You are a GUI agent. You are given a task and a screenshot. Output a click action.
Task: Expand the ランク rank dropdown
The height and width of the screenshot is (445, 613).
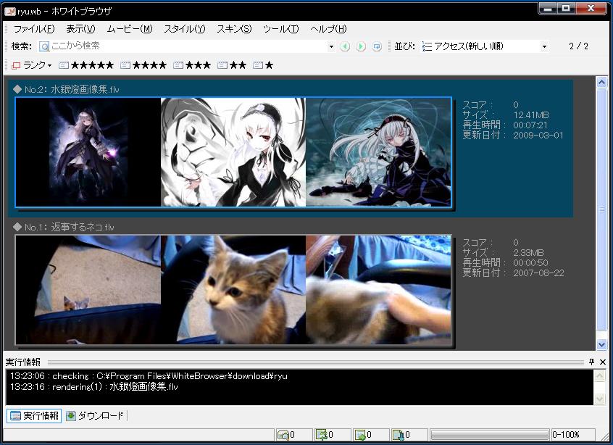tap(32, 65)
